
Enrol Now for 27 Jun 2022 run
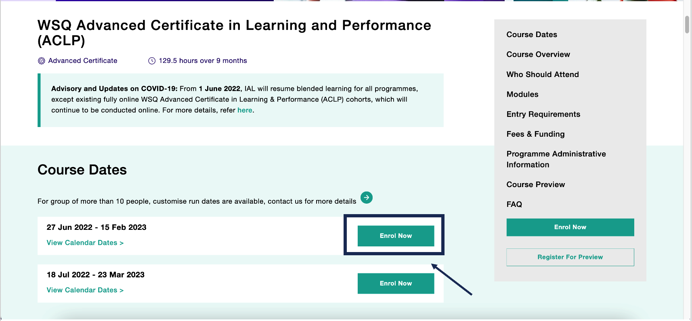coord(396,236)
